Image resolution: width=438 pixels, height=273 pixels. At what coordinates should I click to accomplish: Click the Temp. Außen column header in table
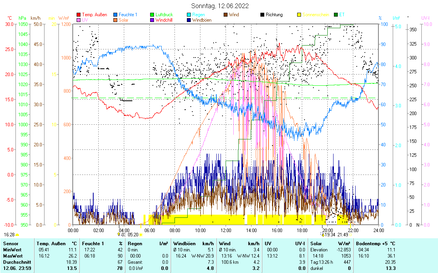pos(51,244)
